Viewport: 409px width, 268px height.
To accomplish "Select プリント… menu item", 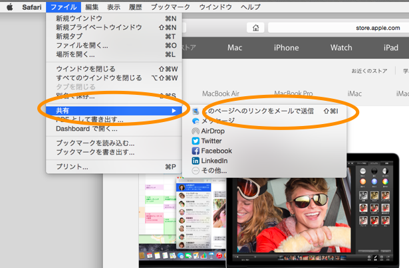I will [x=114, y=167].
